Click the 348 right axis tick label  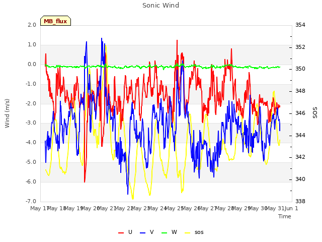(300, 91)
